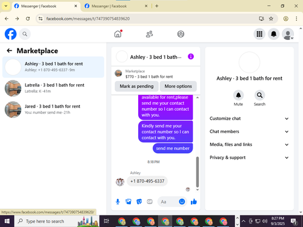This screenshot has height=227, width=303.
Task: Send a thumbs-up like
Action: tap(194, 202)
